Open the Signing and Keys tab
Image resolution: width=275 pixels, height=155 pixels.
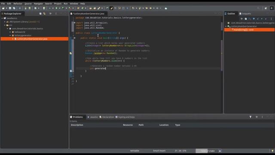[x=125, y=117]
